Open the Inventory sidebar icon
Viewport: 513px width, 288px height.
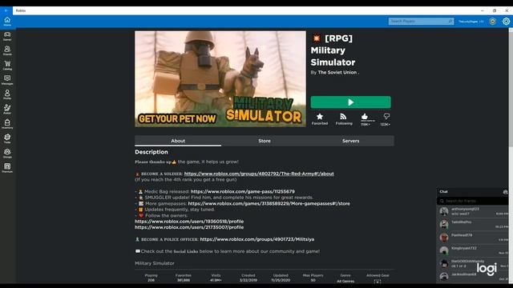point(7,124)
